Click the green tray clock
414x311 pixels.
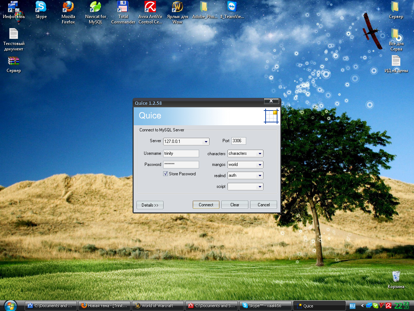point(401,306)
